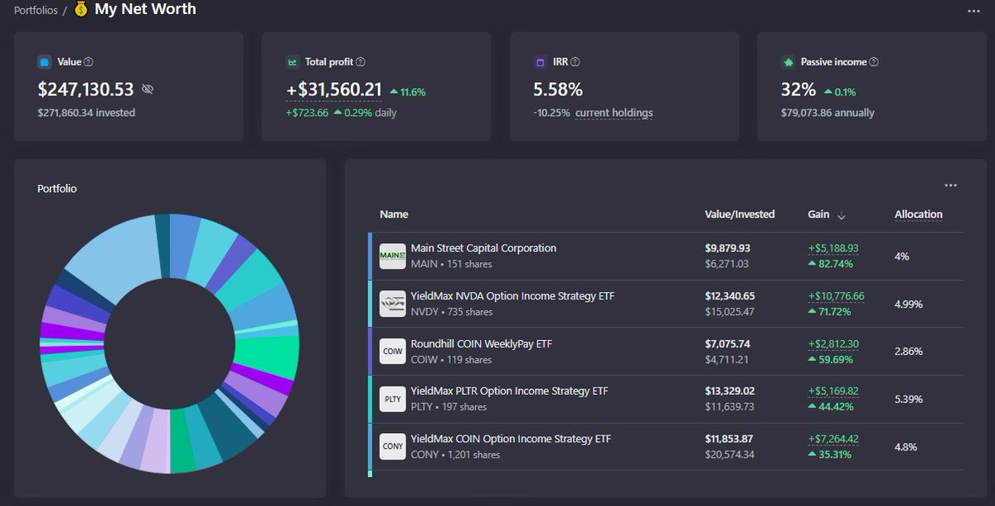Viewport: 995px width, 506px height.
Task: Click the bright green donut chart segment
Action: click(x=268, y=357)
